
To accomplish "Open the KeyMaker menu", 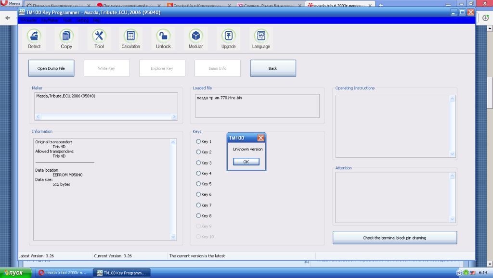I will tap(50, 21).
